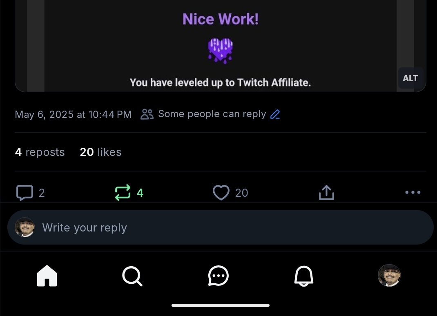This screenshot has width=437, height=316.
Task: Tap the avatar beside reply field
Action: pos(25,227)
